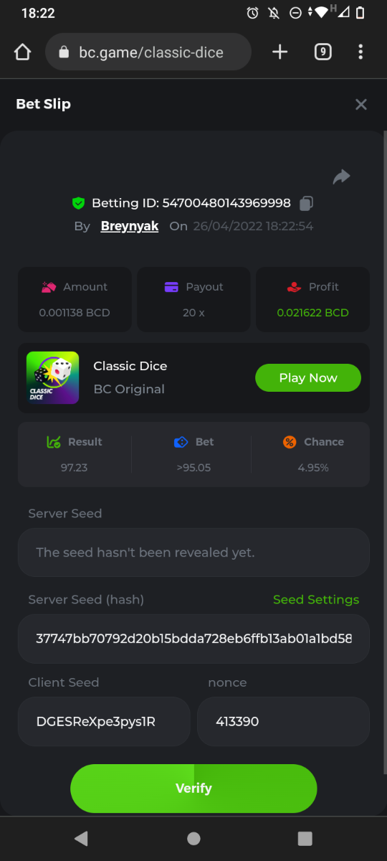
Task: Tap the green verified shield icon
Action: click(79, 203)
